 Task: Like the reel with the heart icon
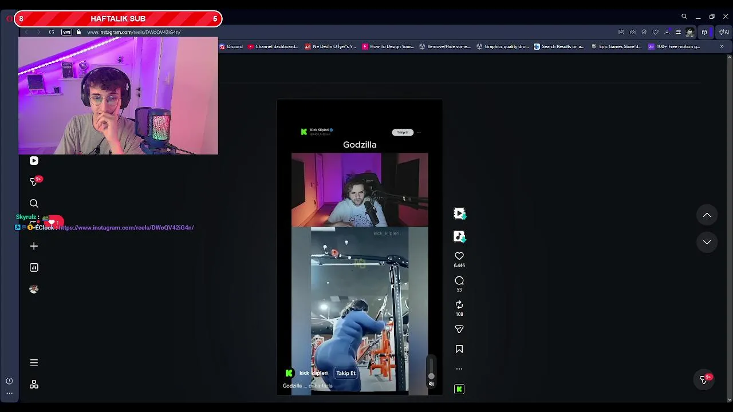point(459,256)
